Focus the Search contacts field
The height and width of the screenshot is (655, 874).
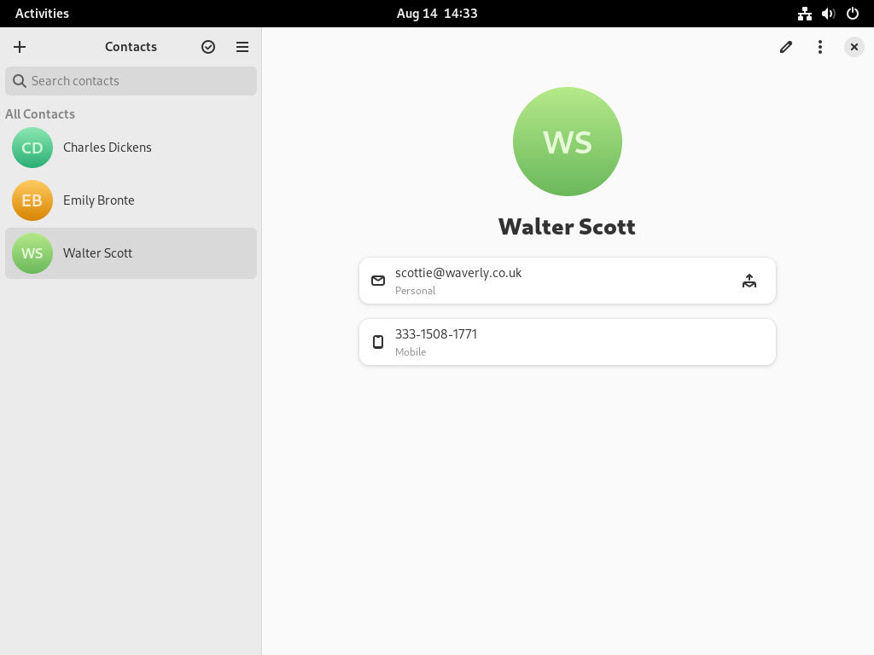[x=131, y=81]
